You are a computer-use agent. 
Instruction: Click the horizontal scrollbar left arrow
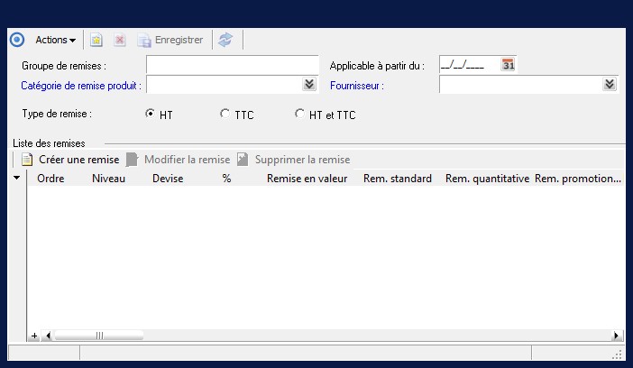point(48,336)
